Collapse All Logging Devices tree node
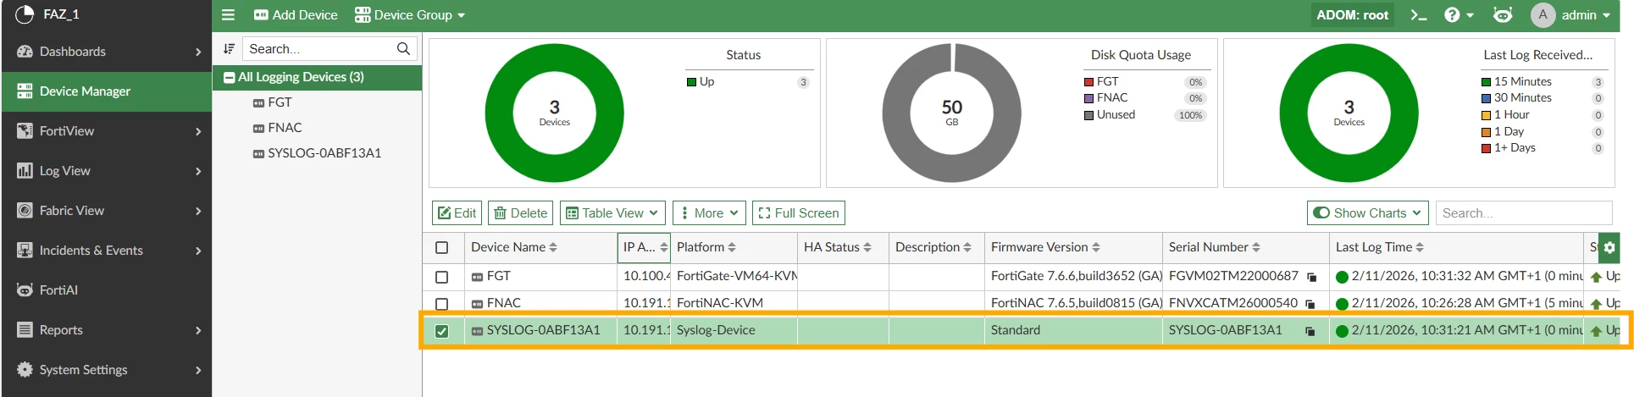1634x397 pixels. [x=229, y=78]
